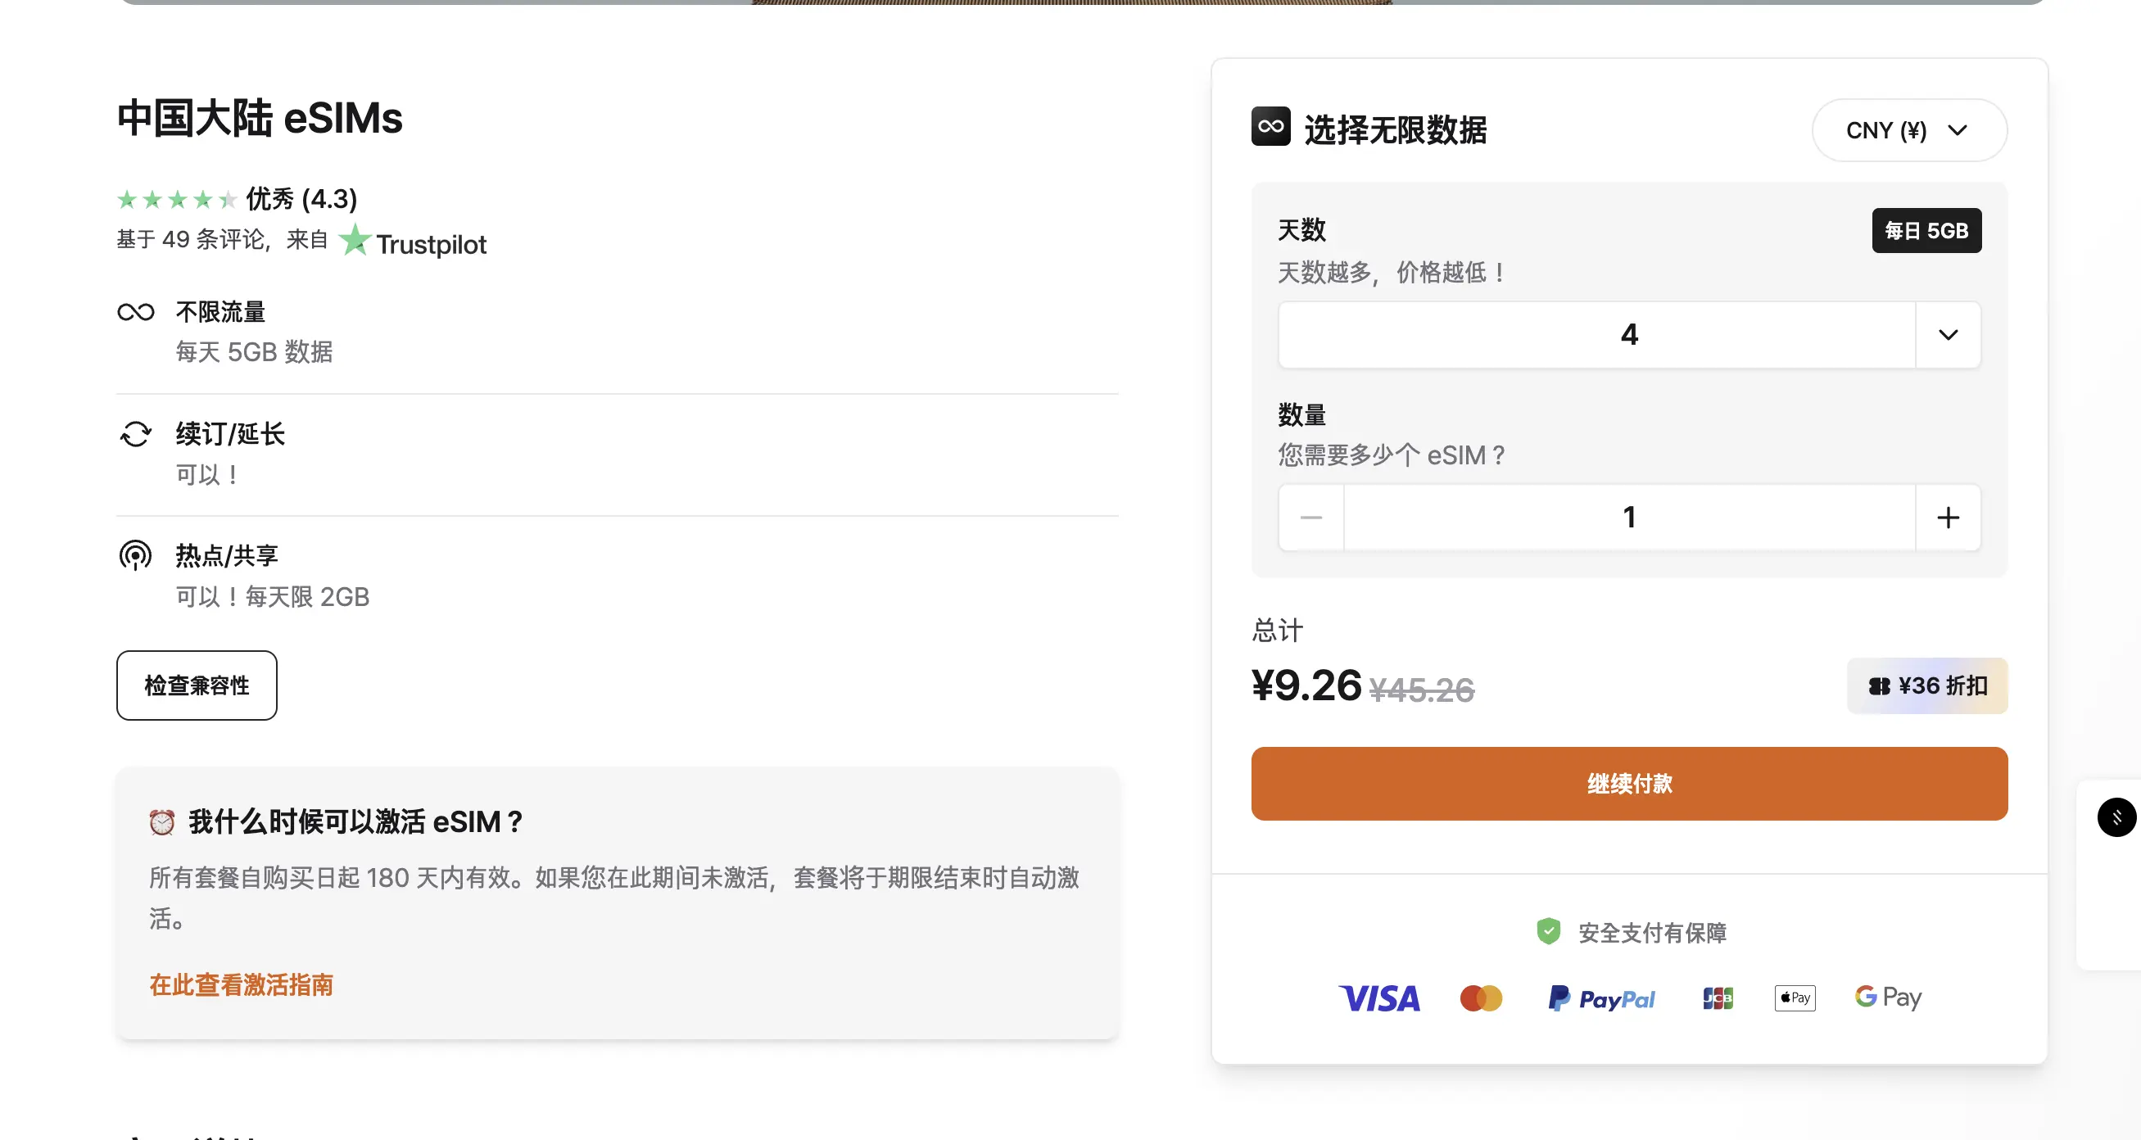Click the ¥36 折扣 discount badge
The width and height of the screenshot is (2141, 1140).
tap(1927, 685)
